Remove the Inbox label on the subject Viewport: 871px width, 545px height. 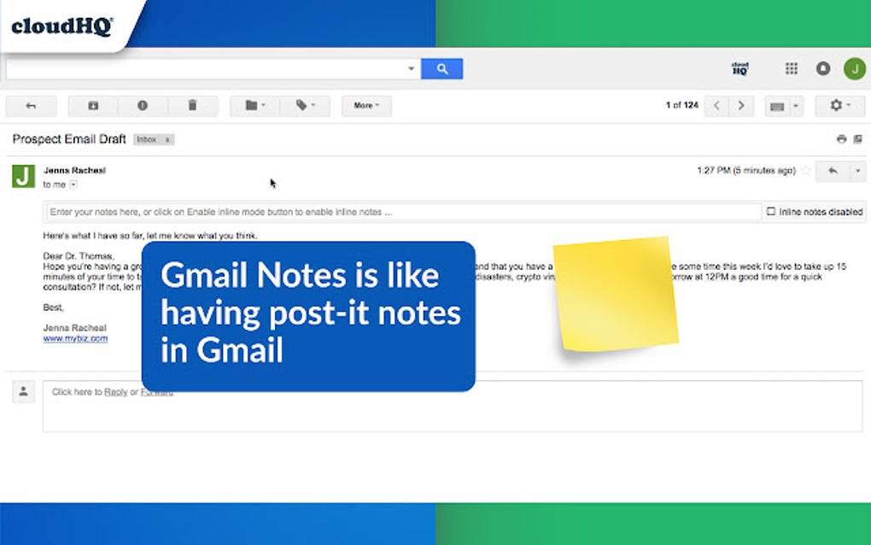(x=167, y=139)
